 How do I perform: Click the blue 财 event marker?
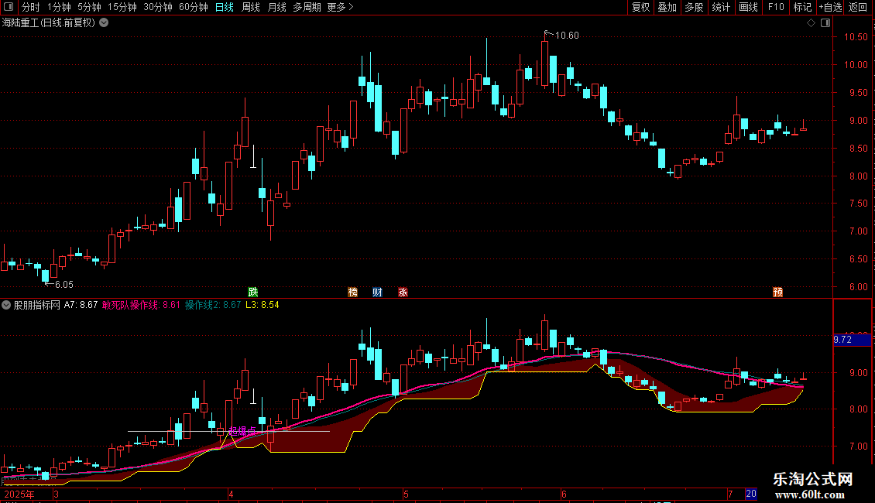(x=377, y=293)
